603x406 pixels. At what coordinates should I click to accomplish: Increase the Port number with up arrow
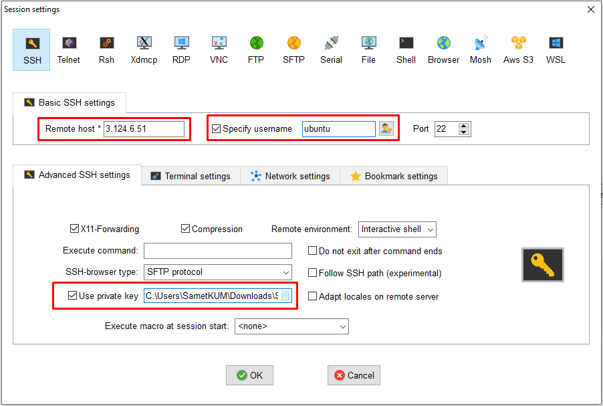464,126
